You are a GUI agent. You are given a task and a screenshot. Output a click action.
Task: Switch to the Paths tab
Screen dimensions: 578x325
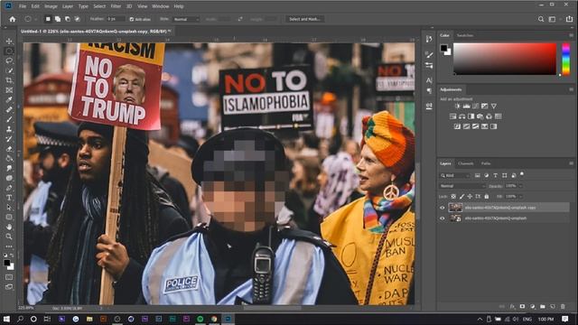486,163
